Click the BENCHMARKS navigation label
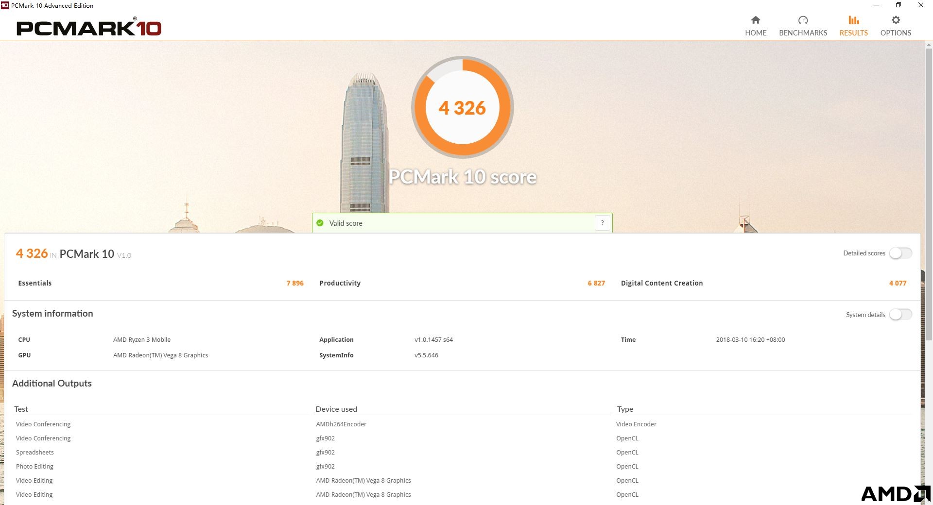This screenshot has width=933, height=505. pyautogui.click(x=803, y=33)
